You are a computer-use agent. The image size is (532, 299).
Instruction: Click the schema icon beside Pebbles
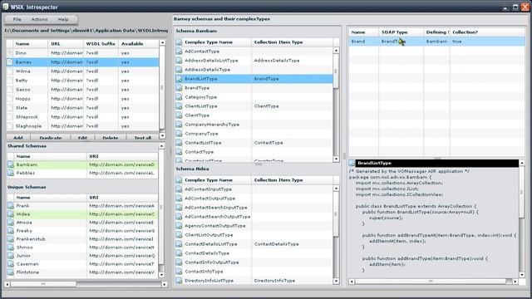11,173
